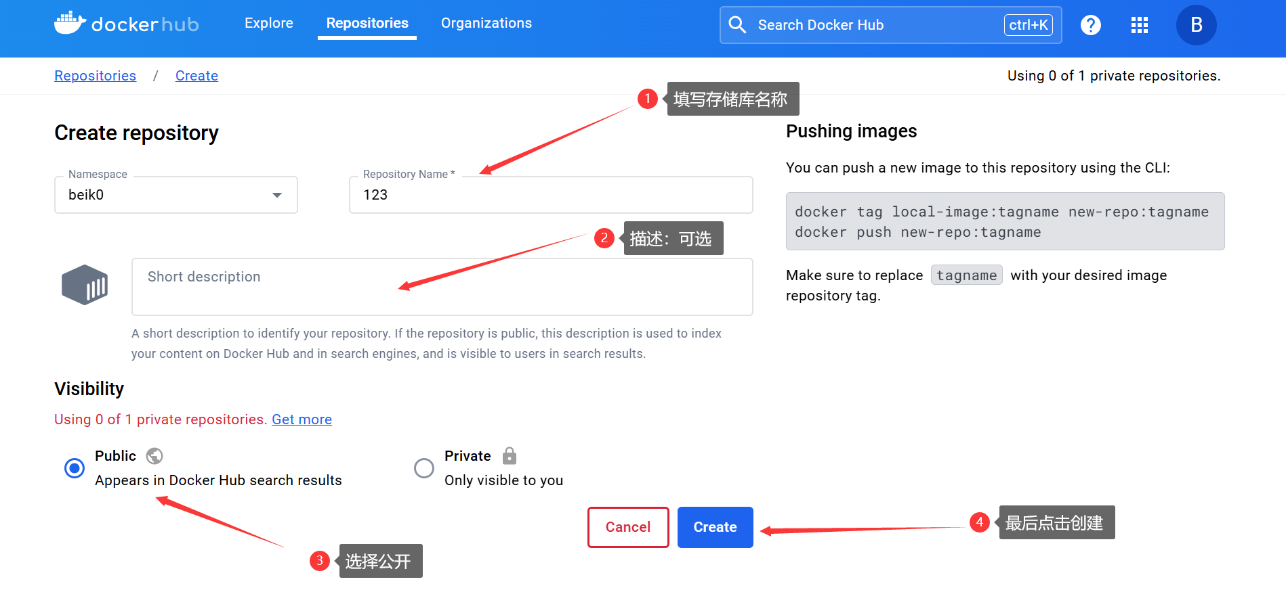1286x613 pixels.
Task: Expand the Namespace dropdown arrow
Action: click(276, 196)
